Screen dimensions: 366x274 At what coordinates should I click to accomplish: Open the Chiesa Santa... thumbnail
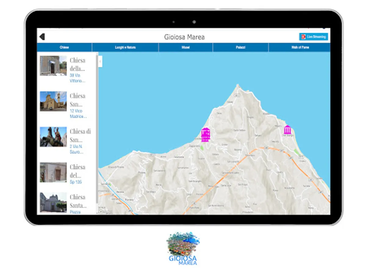coord(53,202)
